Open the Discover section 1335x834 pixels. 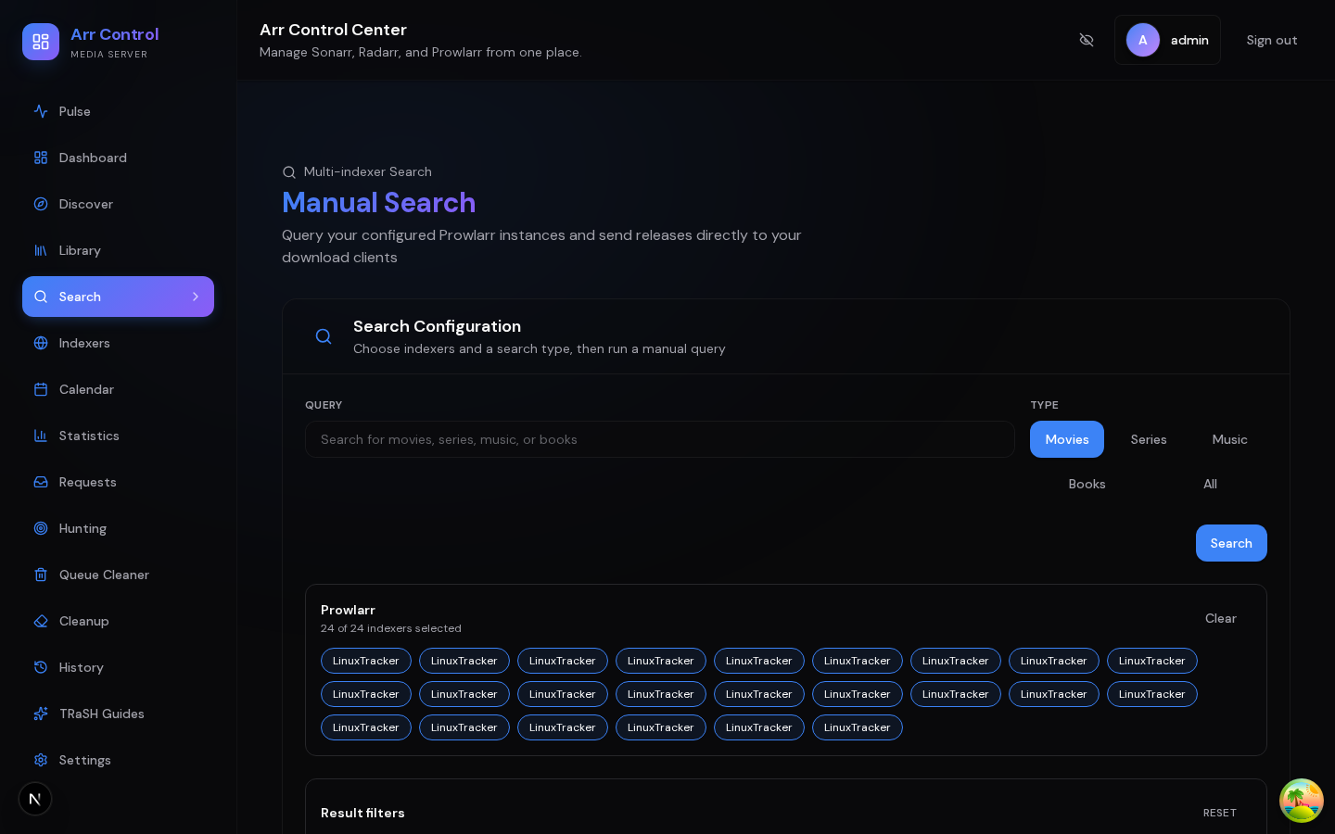pos(118,204)
